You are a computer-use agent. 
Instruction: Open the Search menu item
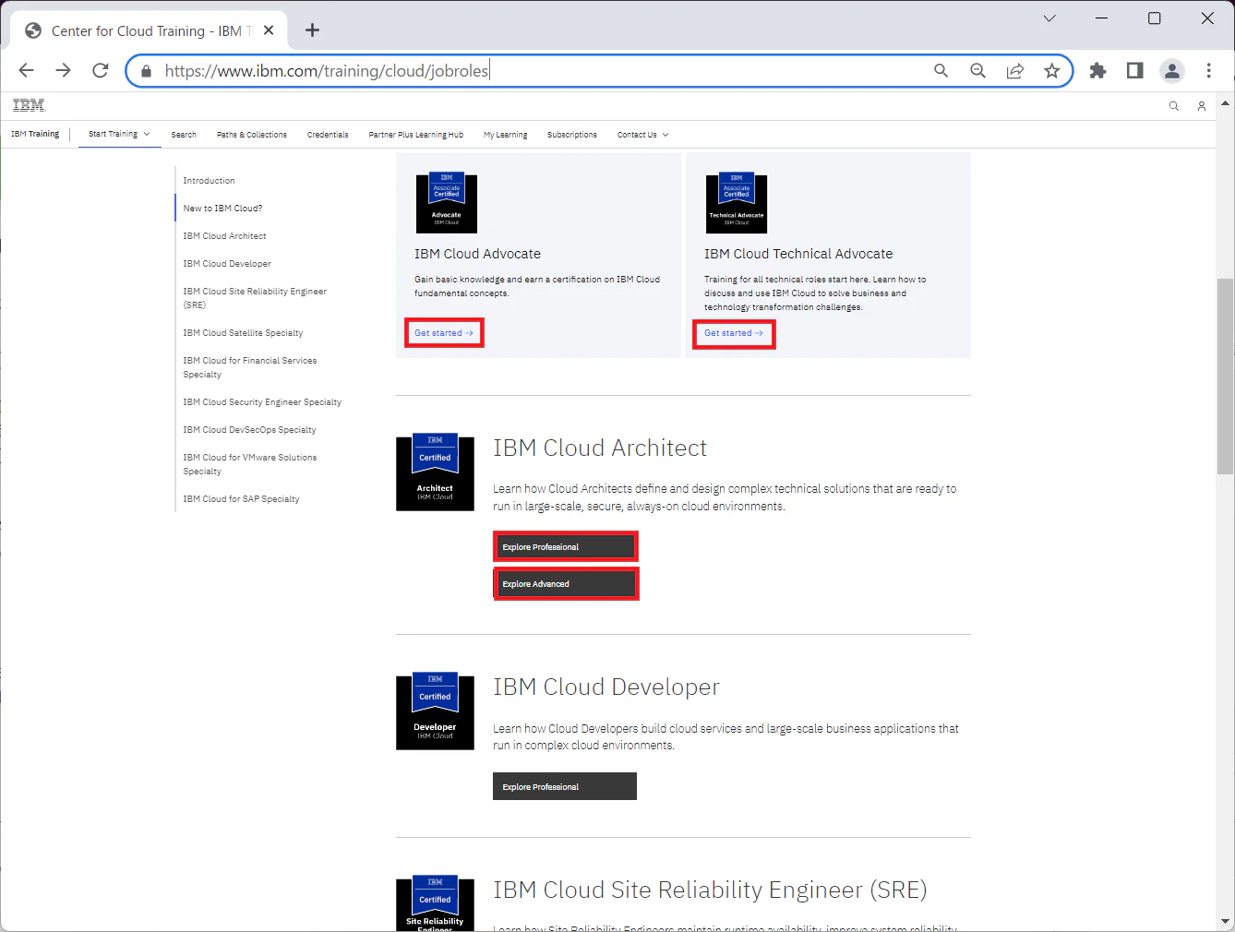click(x=184, y=135)
